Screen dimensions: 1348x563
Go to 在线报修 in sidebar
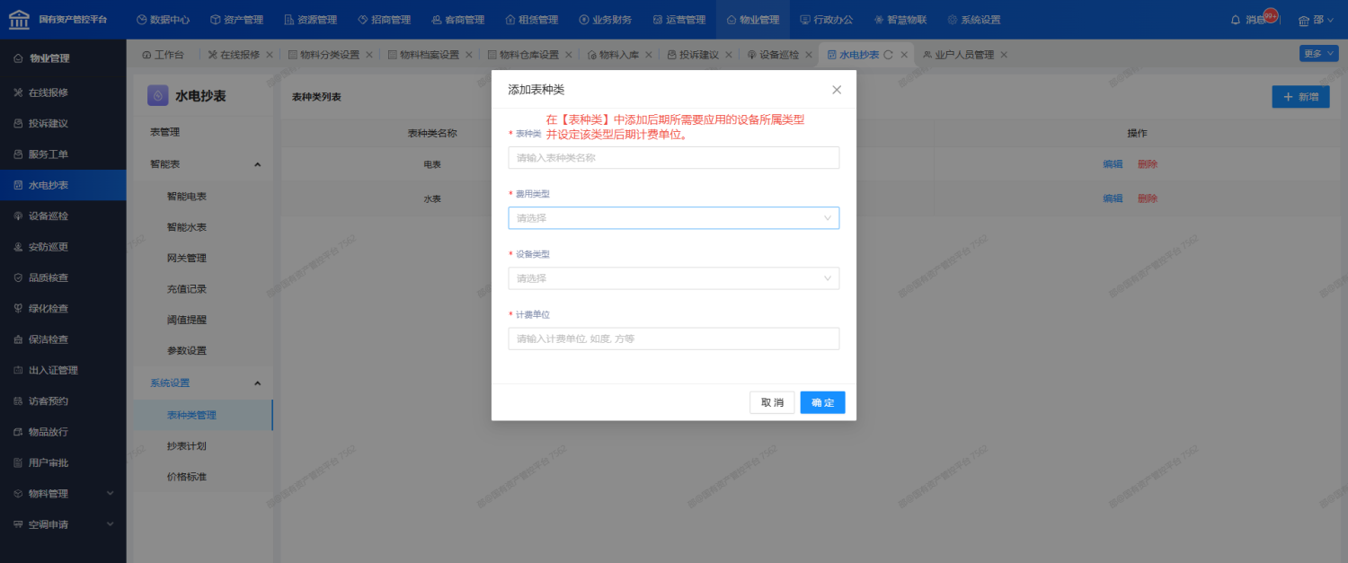(63, 92)
